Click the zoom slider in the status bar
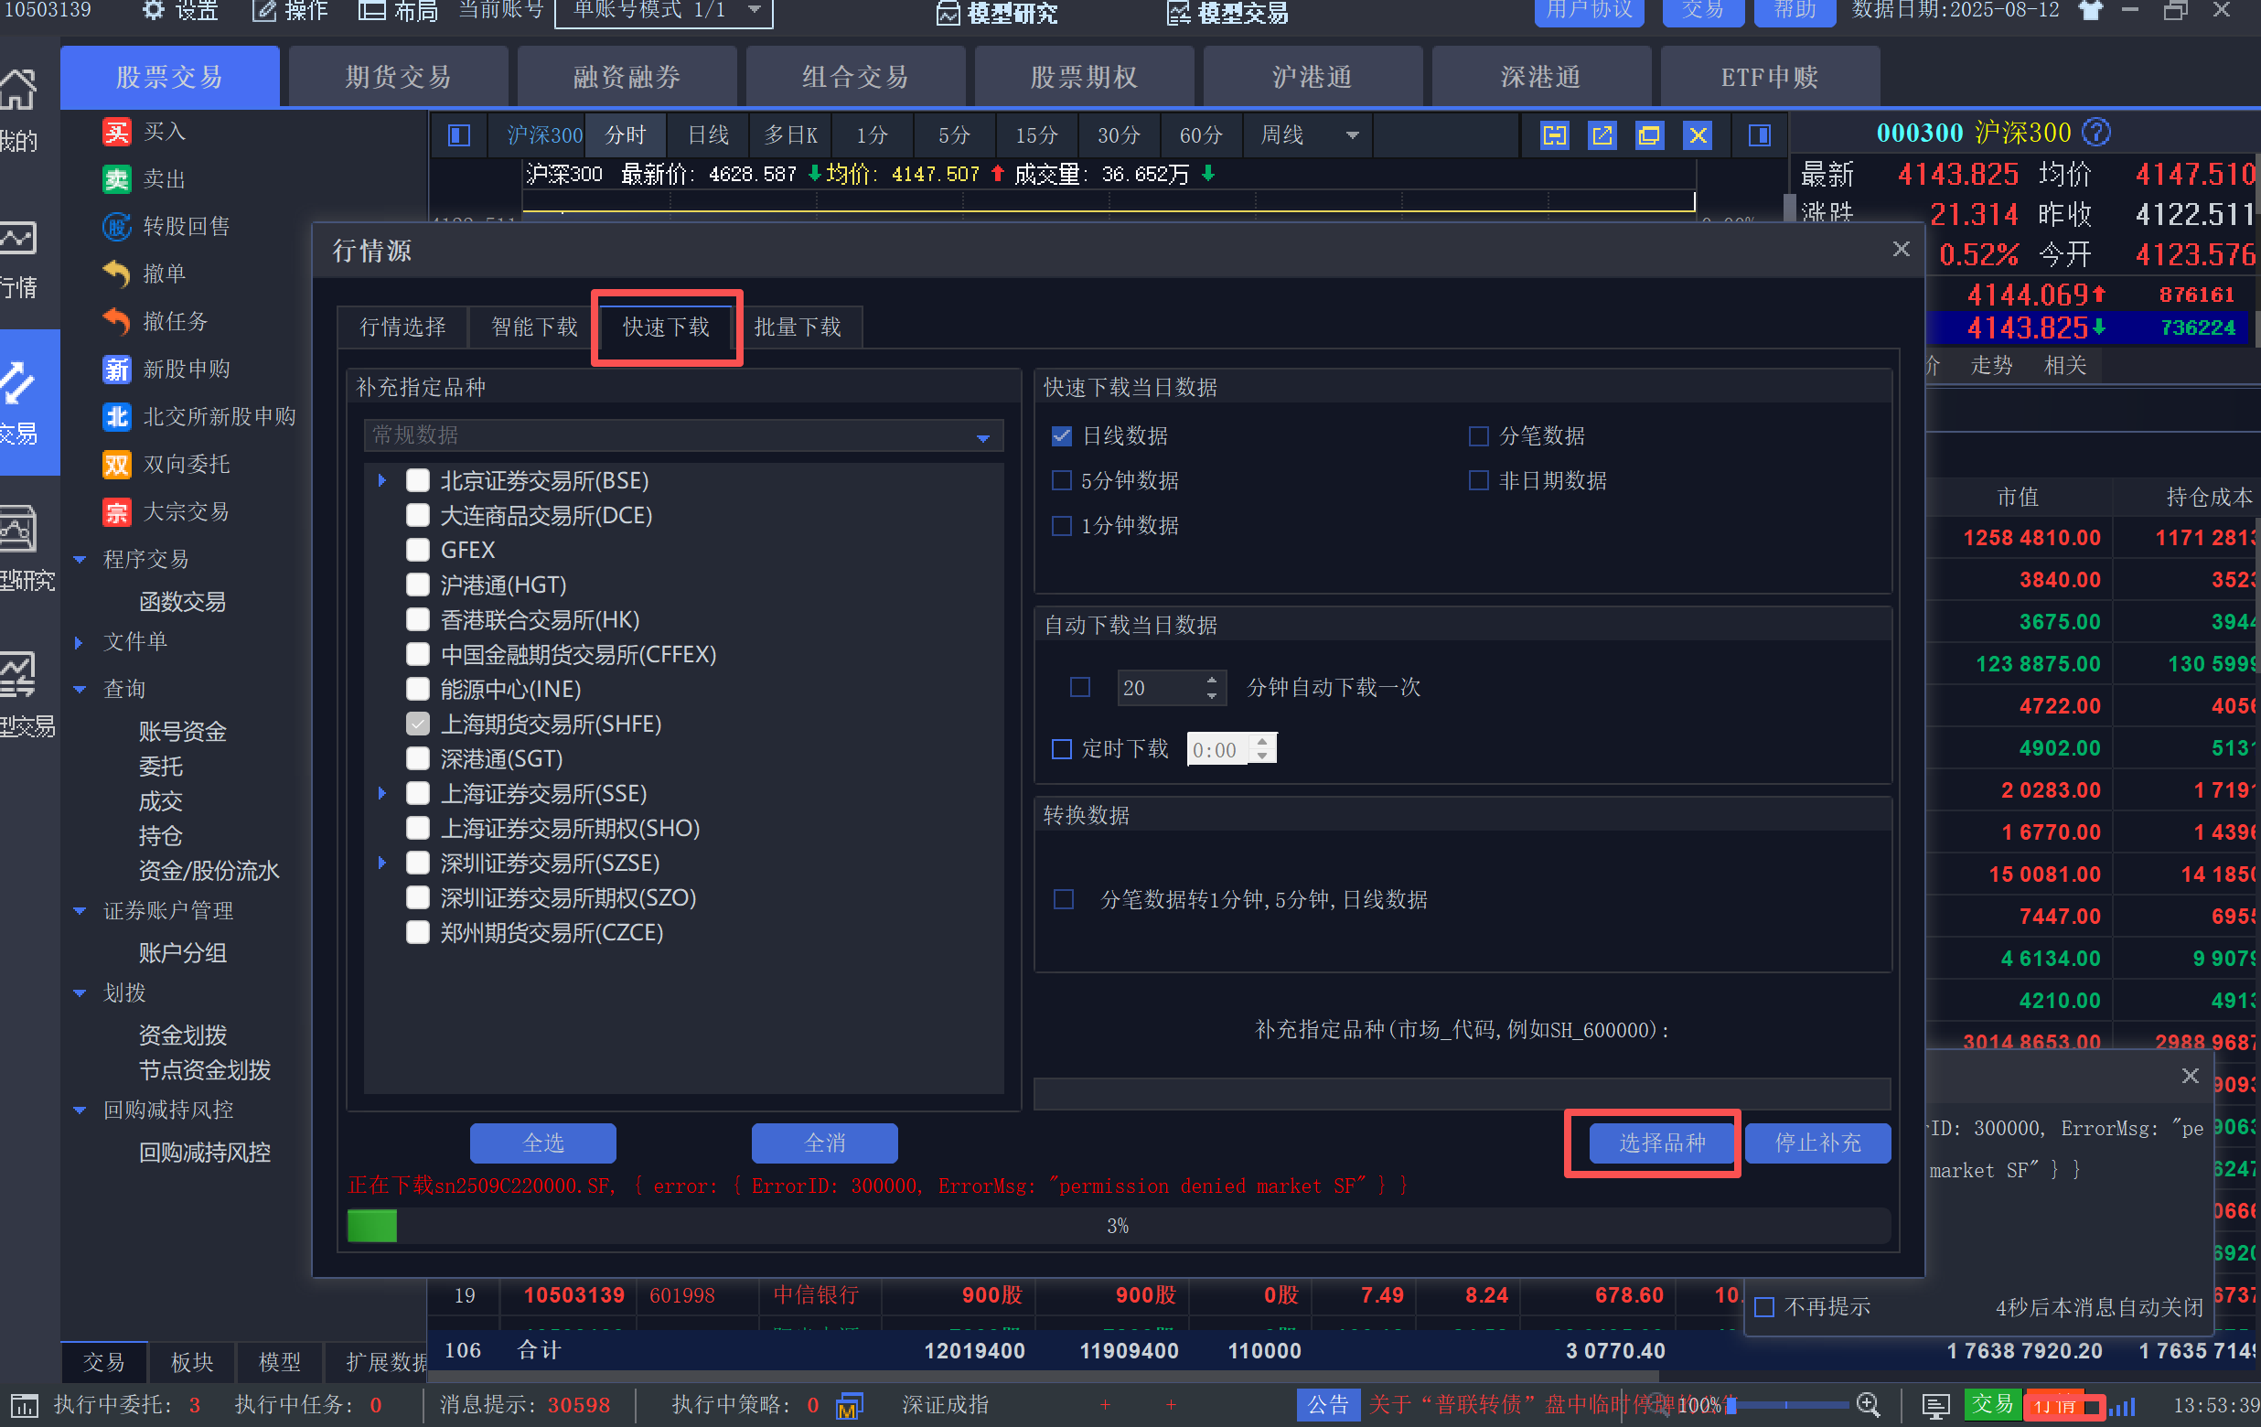Viewport: 2261px width, 1427px height. click(x=1789, y=1405)
